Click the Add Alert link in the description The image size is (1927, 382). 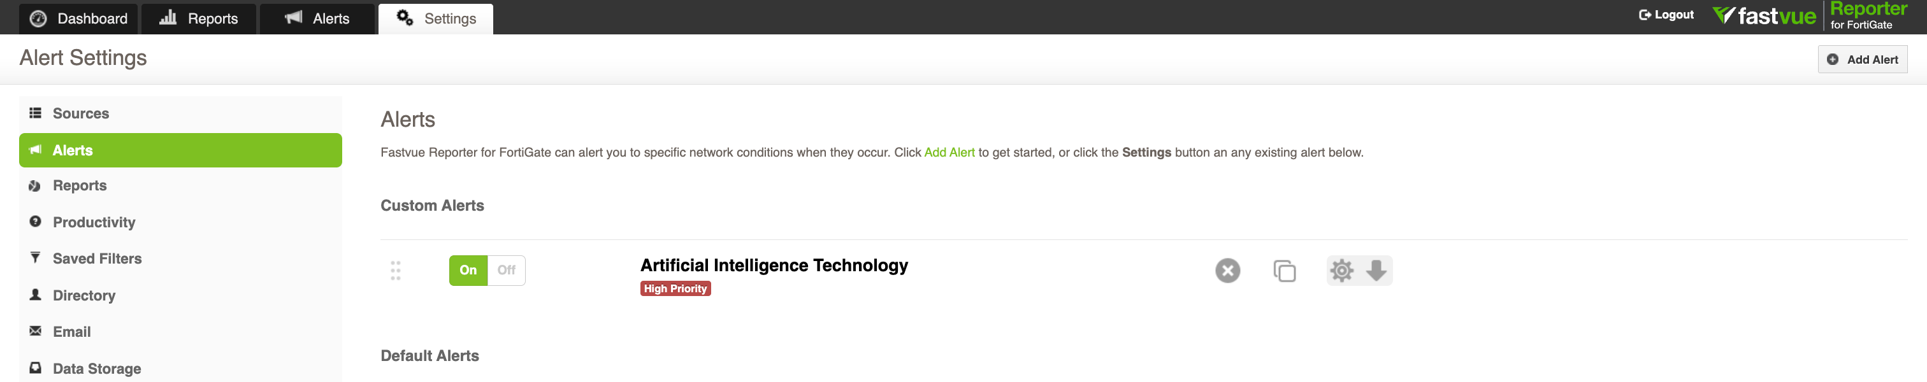[949, 152]
